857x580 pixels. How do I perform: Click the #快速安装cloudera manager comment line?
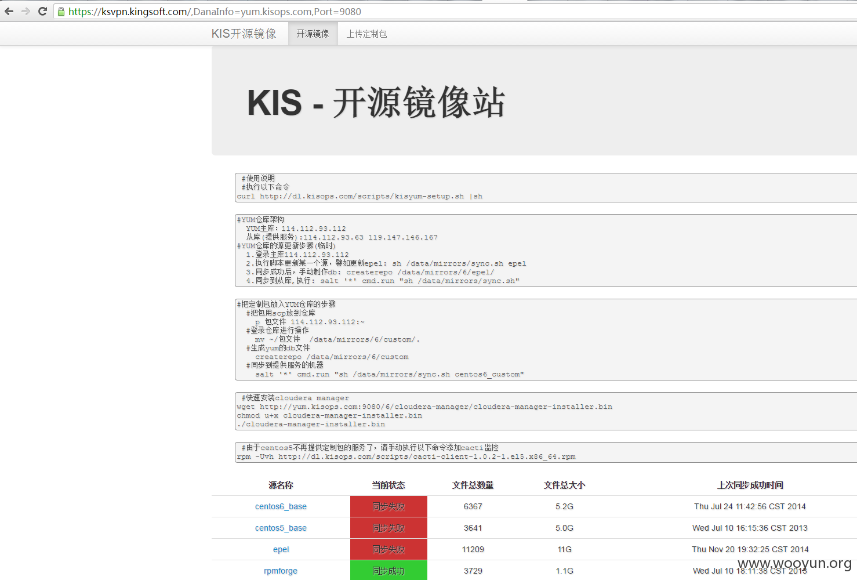(295, 398)
